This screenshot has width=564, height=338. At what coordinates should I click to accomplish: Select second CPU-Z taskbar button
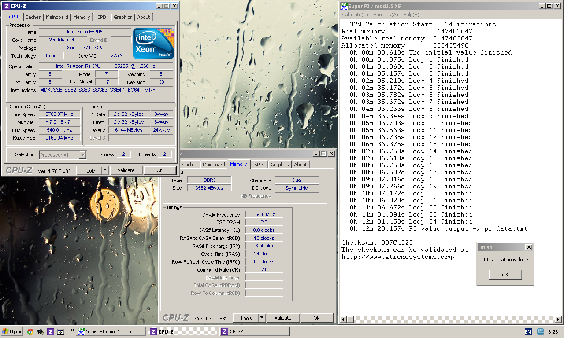click(254, 331)
